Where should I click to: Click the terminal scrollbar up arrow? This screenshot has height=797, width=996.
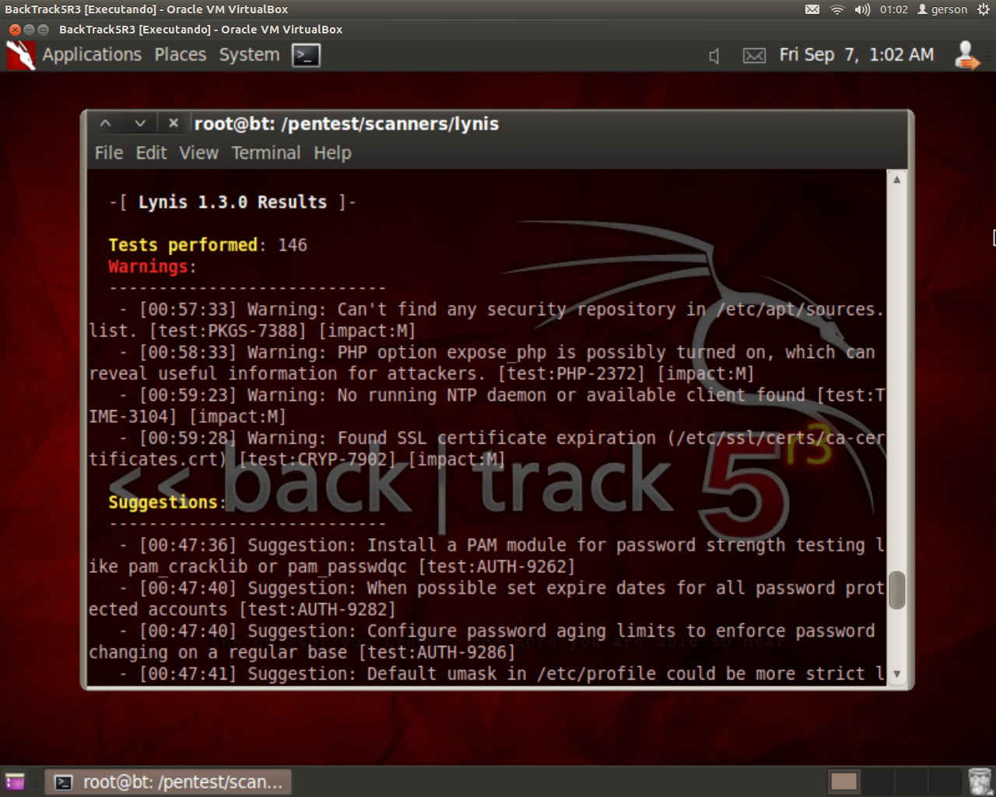896,179
